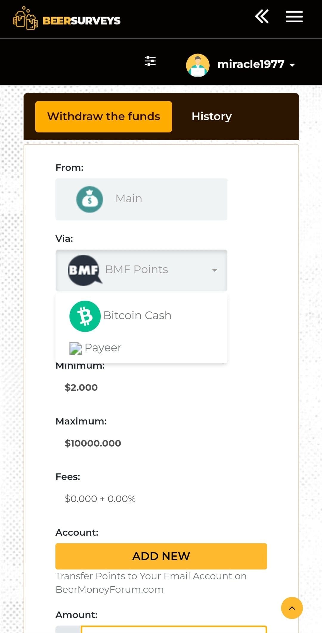The width and height of the screenshot is (322, 633).
Task: Expand the miracle1977 account dropdown
Action: (292, 65)
